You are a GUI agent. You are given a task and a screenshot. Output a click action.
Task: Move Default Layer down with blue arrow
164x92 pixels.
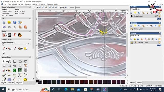click(x=160, y=19)
